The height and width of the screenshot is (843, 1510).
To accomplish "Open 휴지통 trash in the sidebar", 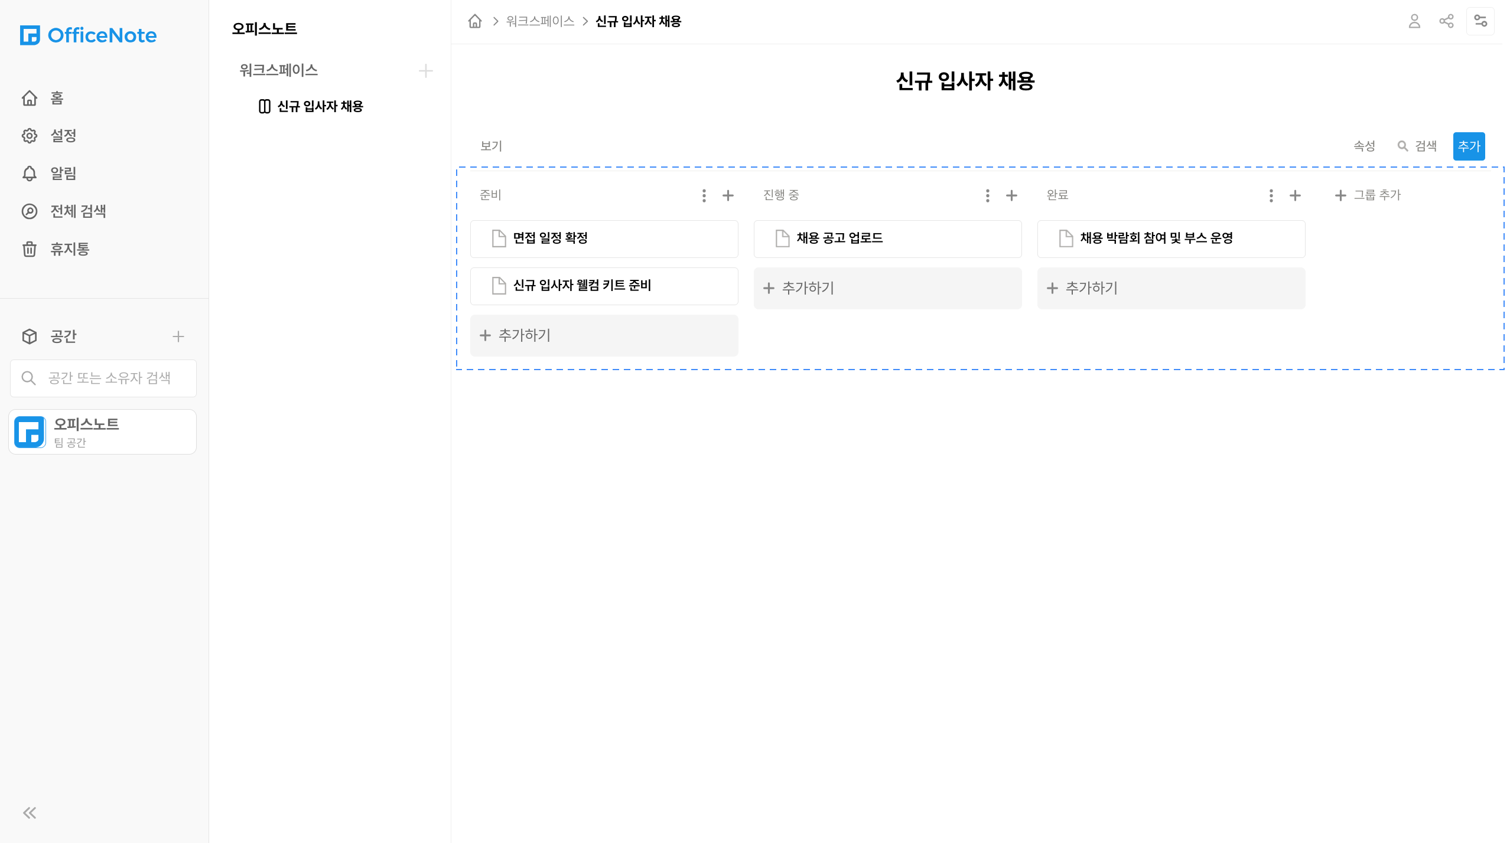I will [70, 249].
